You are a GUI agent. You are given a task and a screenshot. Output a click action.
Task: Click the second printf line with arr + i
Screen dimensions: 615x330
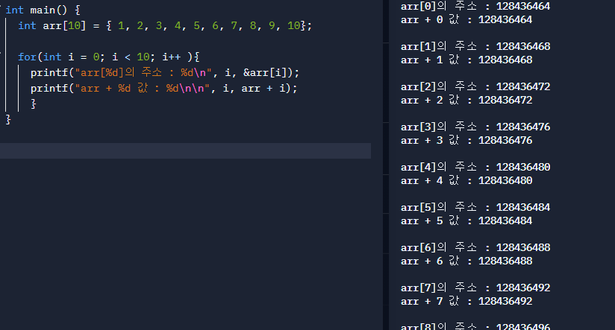[x=164, y=89]
